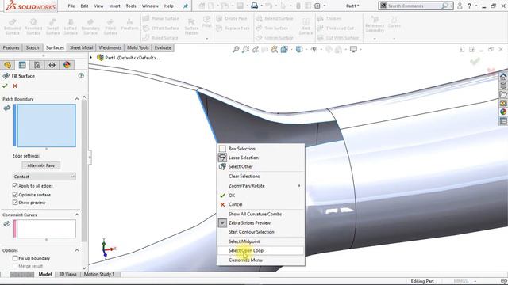Image resolution: width=508 pixels, height=285 pixels.
Task: Open the Search Commands dropdown arrow
Action: [x=451, y=6]
